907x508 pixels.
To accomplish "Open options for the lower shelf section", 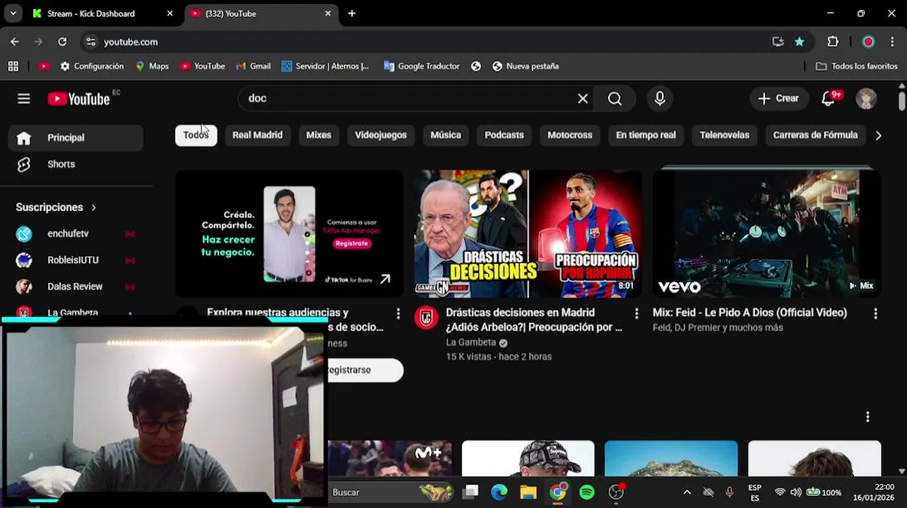I will pos(867,417).
